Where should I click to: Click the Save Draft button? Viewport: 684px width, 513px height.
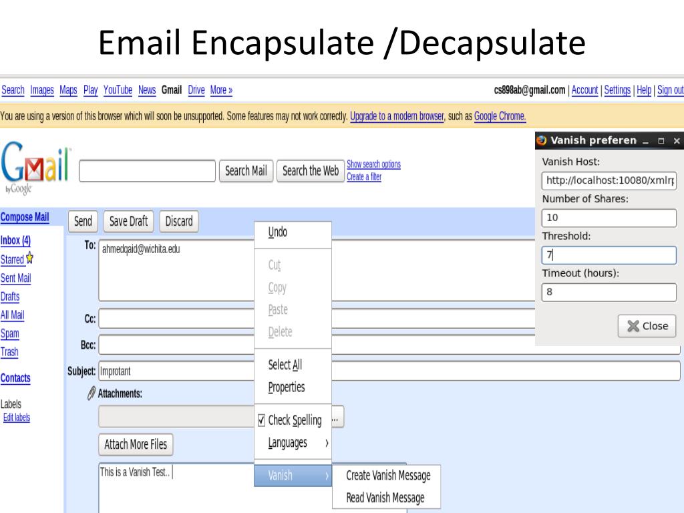(x=129, y=221)
